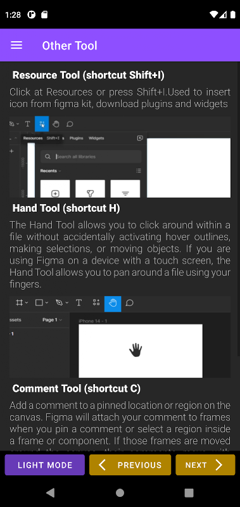Click the Resources icon in Hand Tool screenshot
Screen dimensions: 240x507
tap(96, 303)
